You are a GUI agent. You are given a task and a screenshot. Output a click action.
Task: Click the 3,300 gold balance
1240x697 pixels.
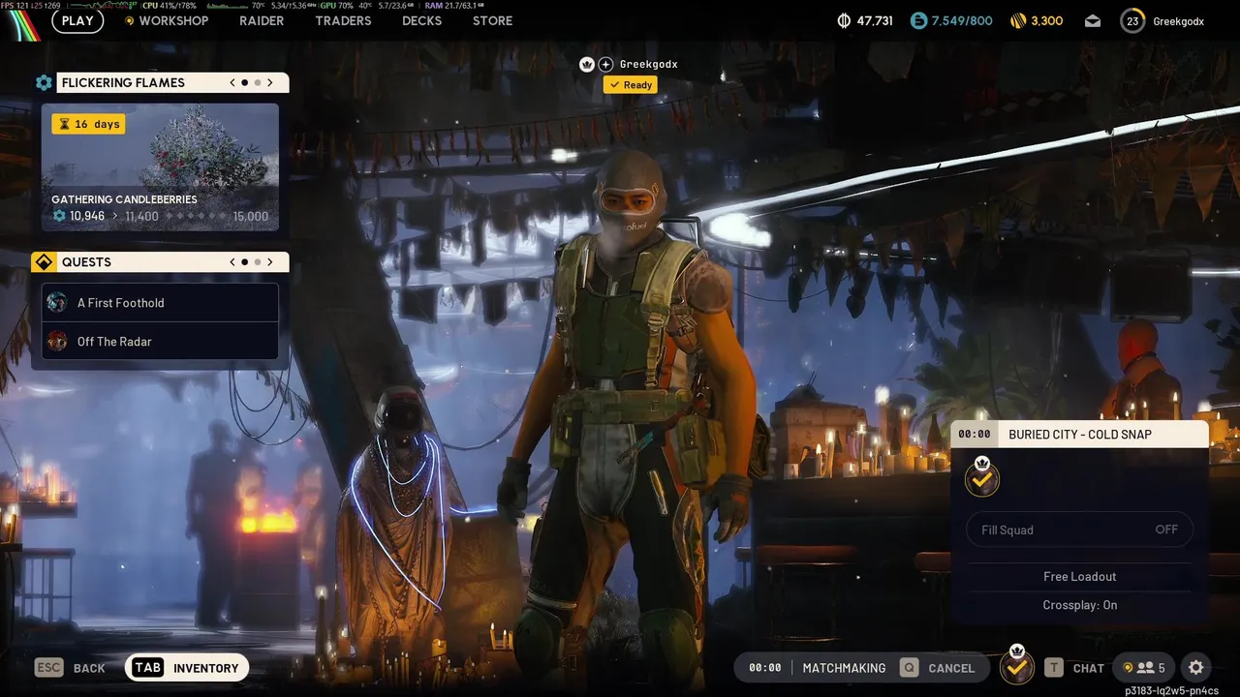(1046, 20)
